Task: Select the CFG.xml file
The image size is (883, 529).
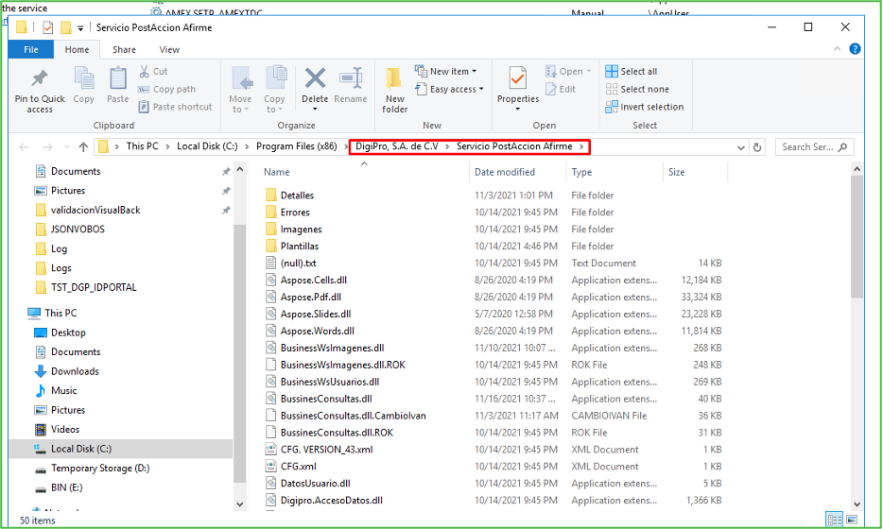Action: coord(298,467)
